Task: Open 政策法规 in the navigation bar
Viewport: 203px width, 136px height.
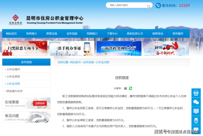Action: pos(52,34)
